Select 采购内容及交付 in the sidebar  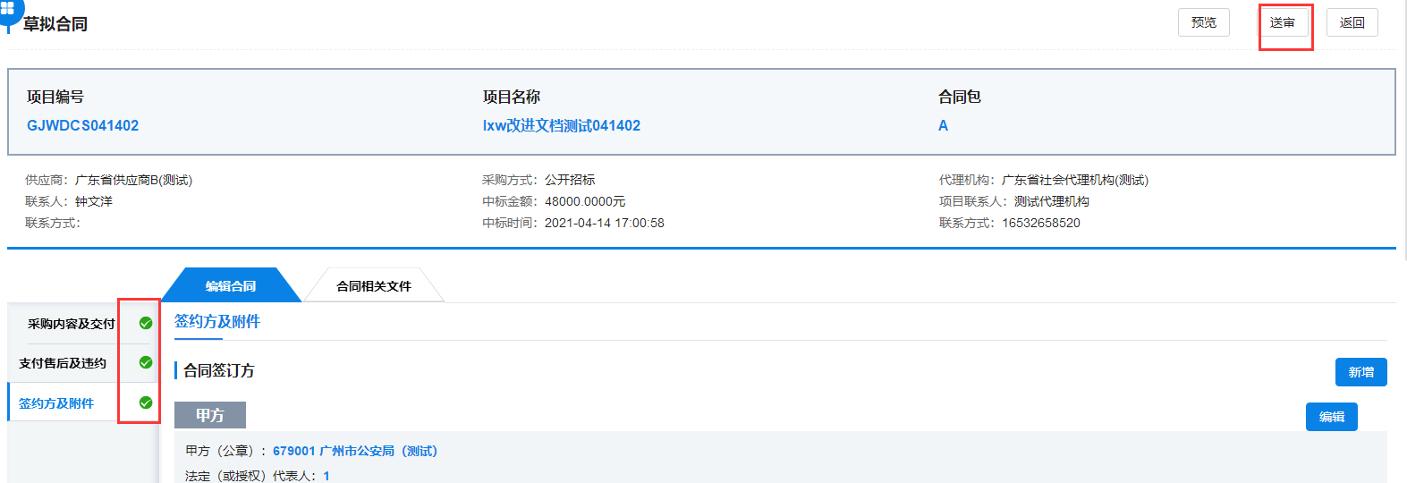coord(71,324)
